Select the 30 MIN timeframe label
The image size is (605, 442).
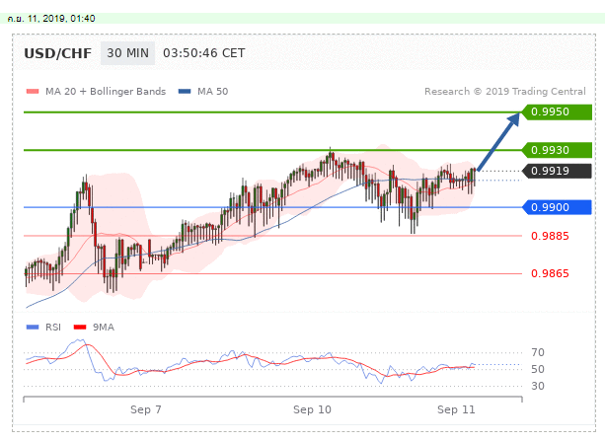[x=127, y=53]
